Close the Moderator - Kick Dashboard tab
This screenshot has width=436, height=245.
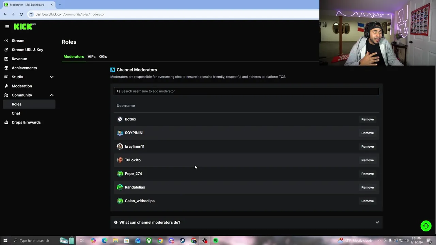52,5
